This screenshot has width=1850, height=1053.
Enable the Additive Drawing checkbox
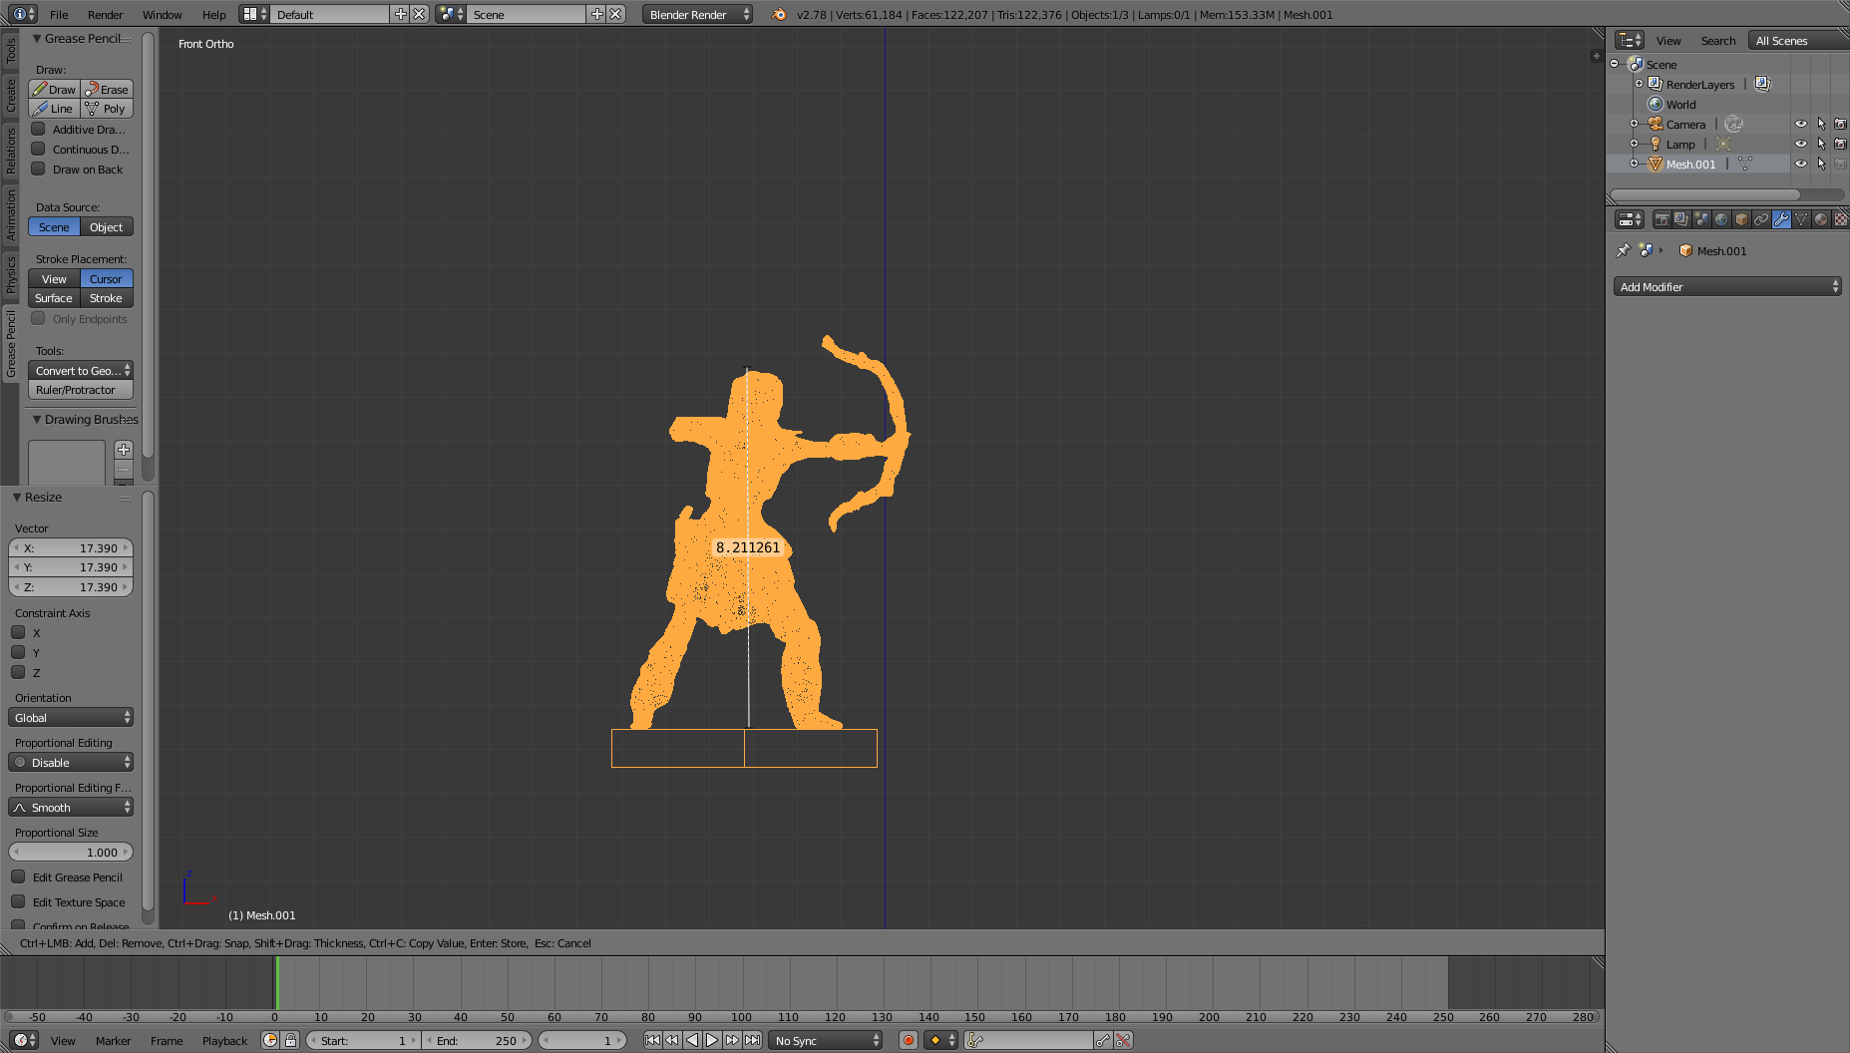coord(38,129)
